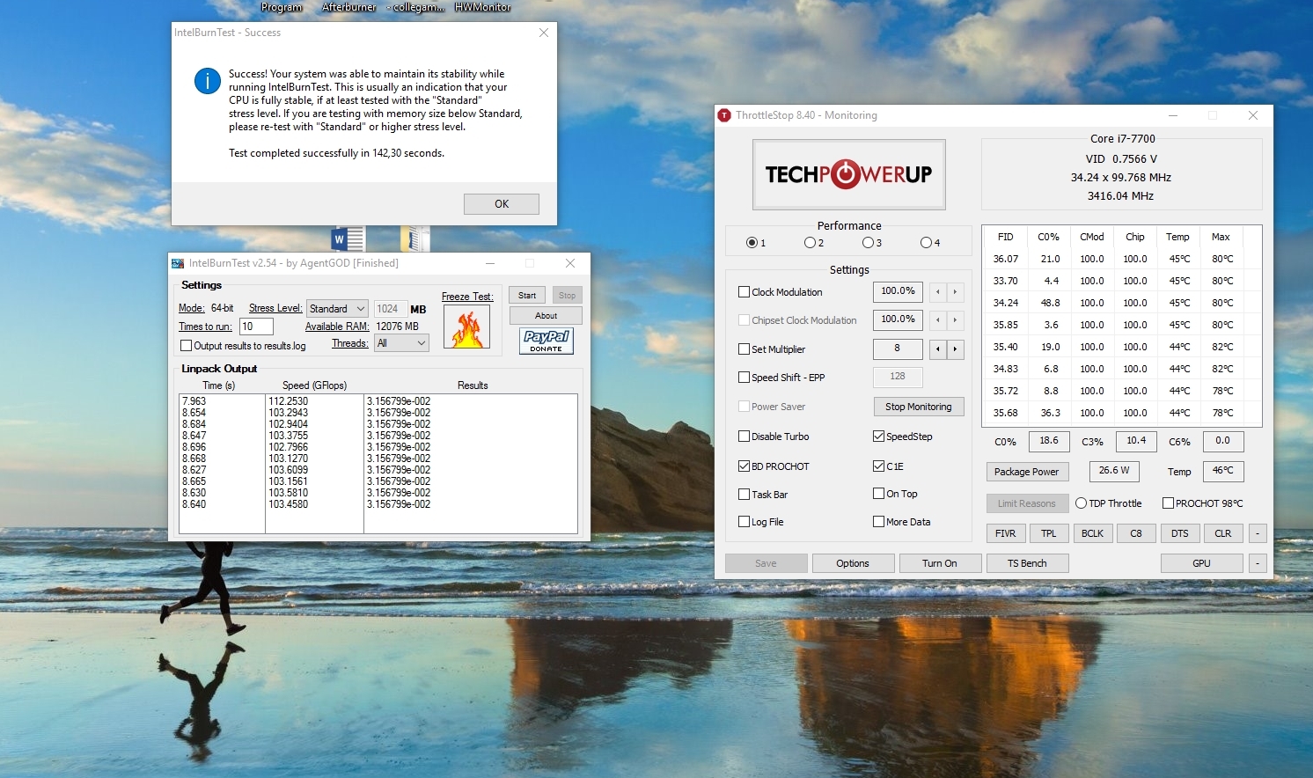Screen dimensions: 1313x778
Task: Click the flame Freeze Test image
Action: pos(466,327)
